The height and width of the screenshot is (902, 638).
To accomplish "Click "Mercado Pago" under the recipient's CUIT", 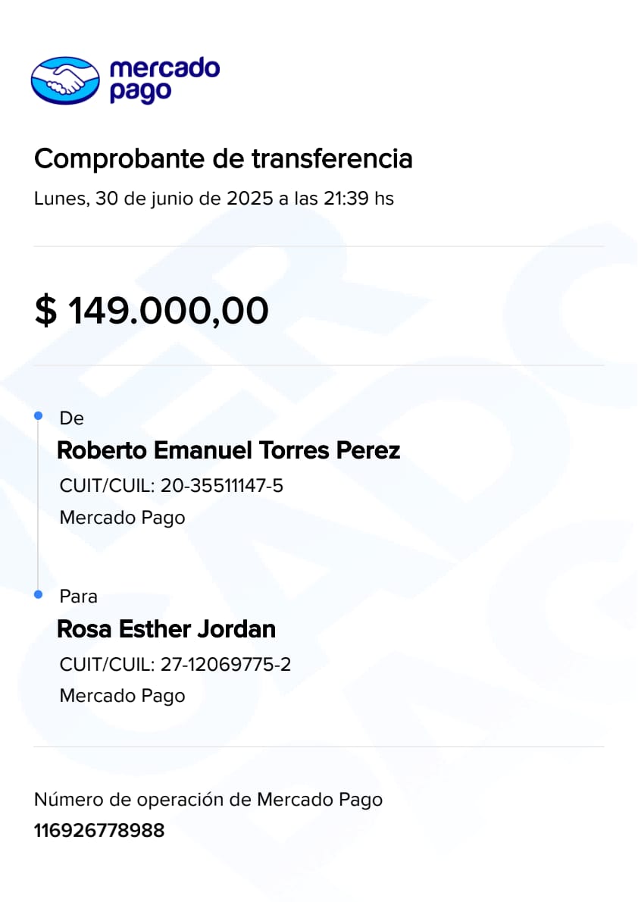I will coord(122,696).
